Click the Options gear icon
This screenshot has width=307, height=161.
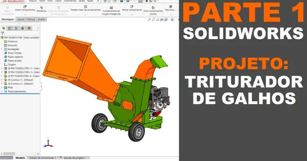tap(155, 1)
